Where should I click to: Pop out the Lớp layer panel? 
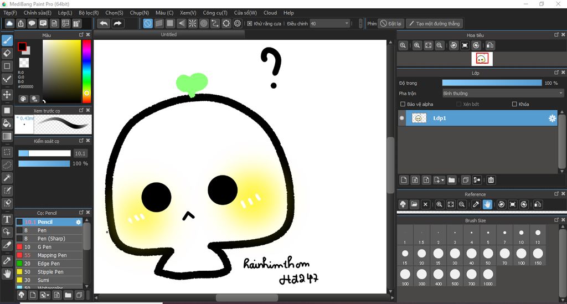click(556, 73)
